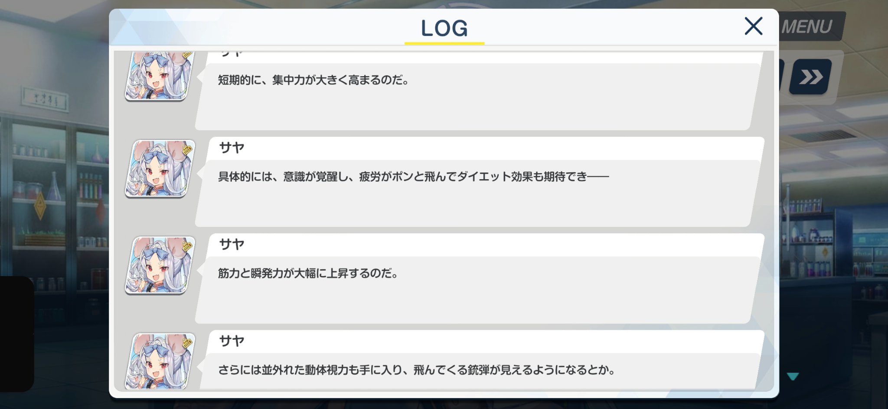The image size is (888, 409).
Task: Tap the log entry 短期的に、集中力が大きく高まるのだ
Action: click(x=477, y=91)
